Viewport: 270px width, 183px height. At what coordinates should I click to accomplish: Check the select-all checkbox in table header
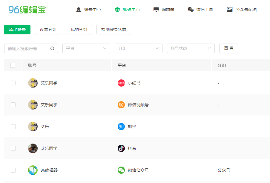tap(13, 65)
